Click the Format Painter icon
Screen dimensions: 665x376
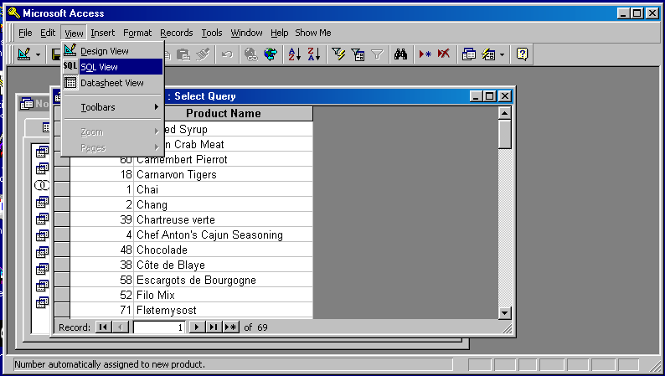203,54
